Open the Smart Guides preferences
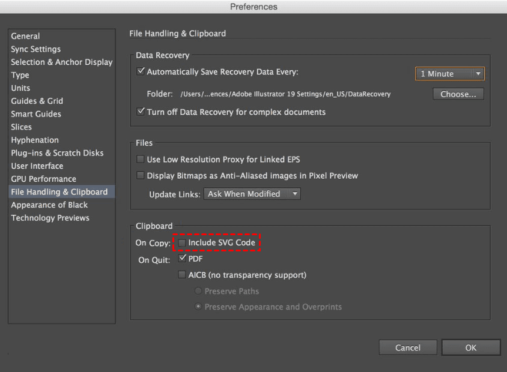Image resolution: width=507 pixels, height=372 pixels. tap(36, 114)
